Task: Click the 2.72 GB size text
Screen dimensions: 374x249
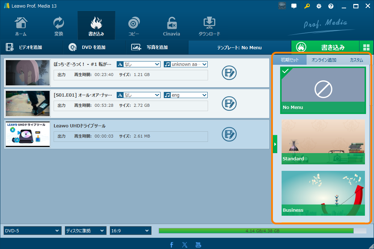Action: tap(142, 105)
